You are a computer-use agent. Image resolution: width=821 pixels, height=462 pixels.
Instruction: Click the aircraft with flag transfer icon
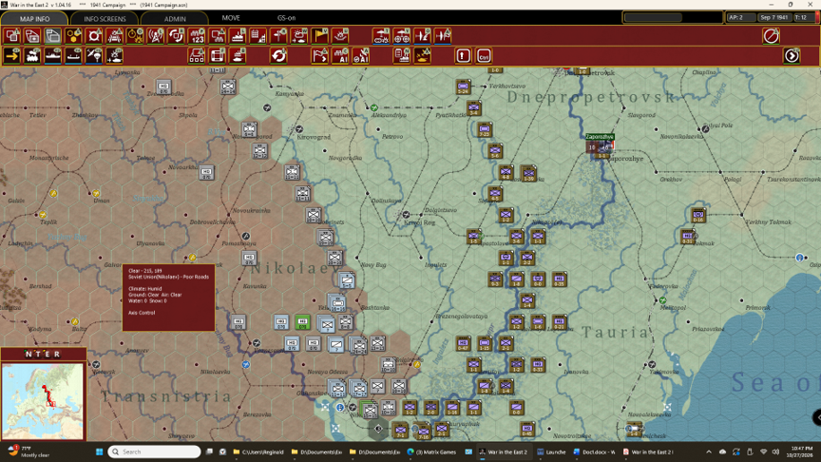click(x=443, y=36)
